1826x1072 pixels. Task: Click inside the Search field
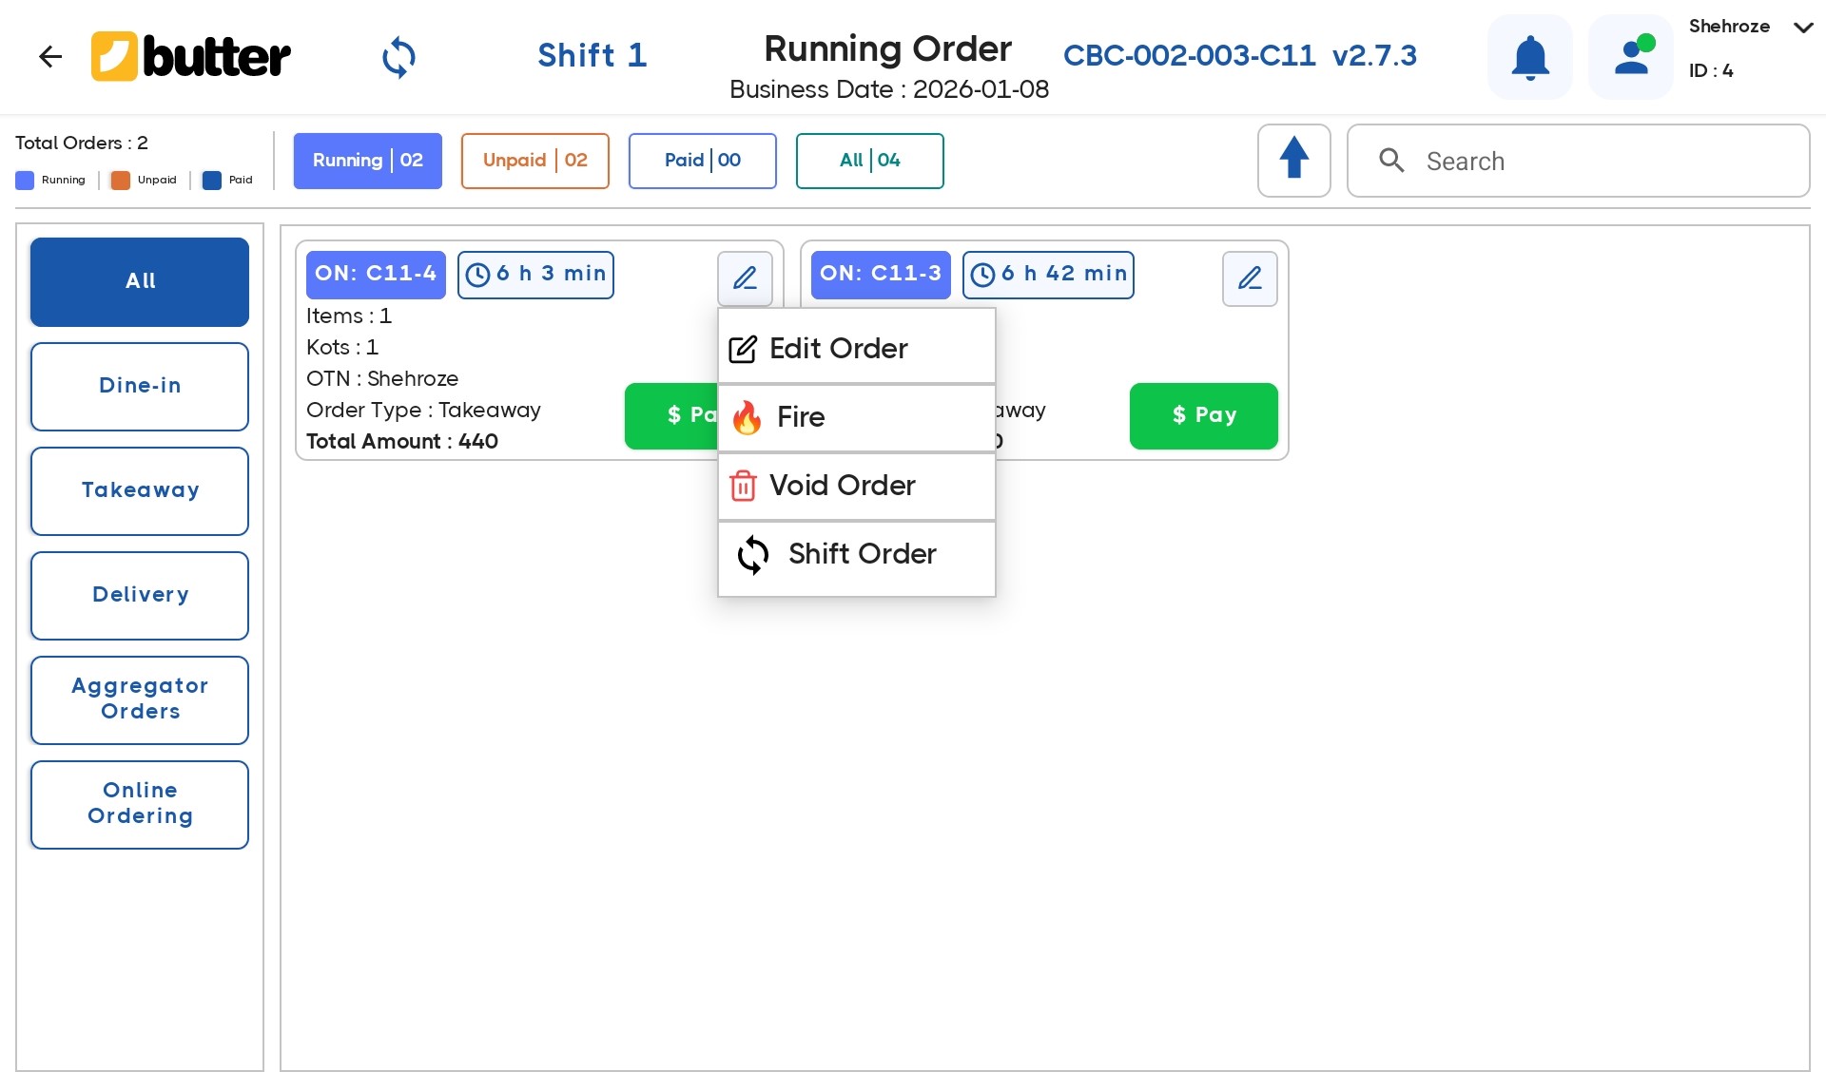1579,161
